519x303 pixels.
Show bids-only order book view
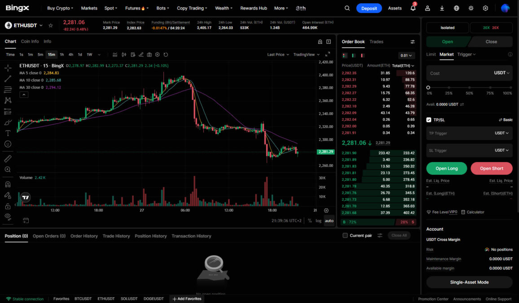354,56
